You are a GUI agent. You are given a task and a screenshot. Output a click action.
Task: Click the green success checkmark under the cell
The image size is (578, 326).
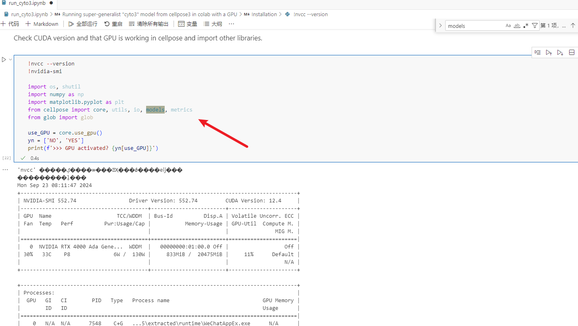[x=23, y=158]
